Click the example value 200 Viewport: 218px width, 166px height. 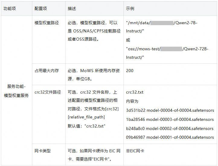[130, 71]
